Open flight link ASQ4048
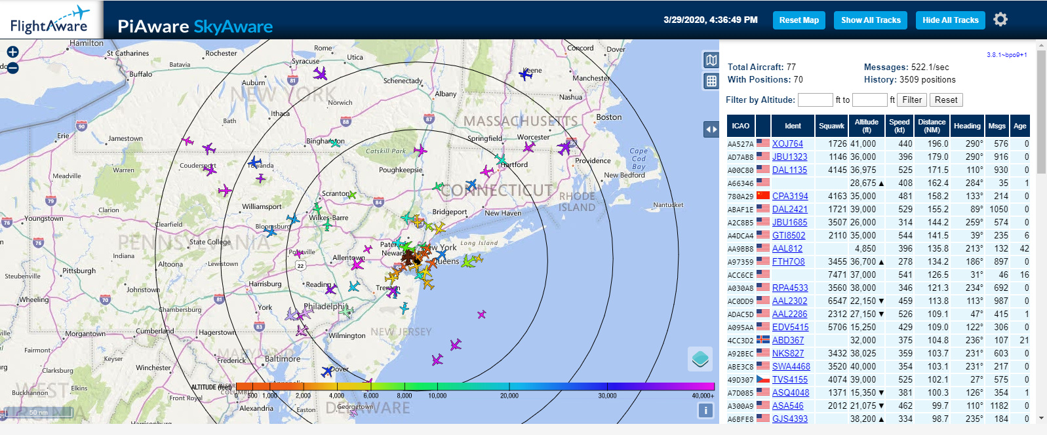1047x435 pixels. pos(791,392)
